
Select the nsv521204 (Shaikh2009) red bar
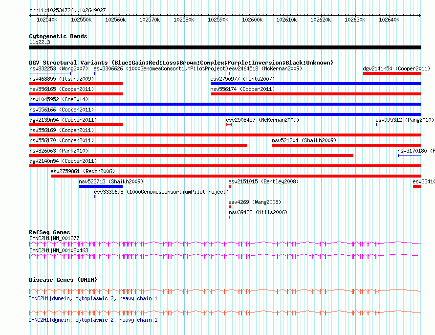click(347, 145)
